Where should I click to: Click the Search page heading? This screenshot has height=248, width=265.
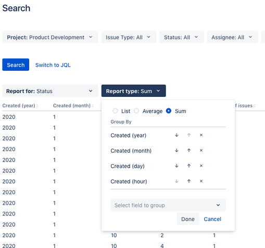click(x=16, y=8)
